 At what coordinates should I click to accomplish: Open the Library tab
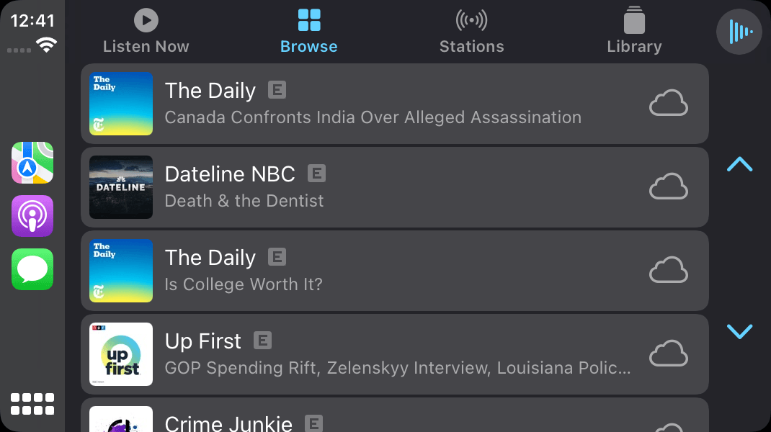point(634,32)
